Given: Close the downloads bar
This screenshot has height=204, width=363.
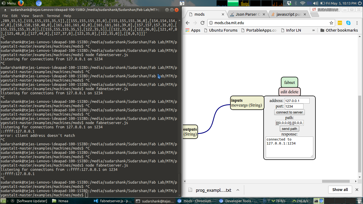Looking at the screenshot, I should 357,190.
